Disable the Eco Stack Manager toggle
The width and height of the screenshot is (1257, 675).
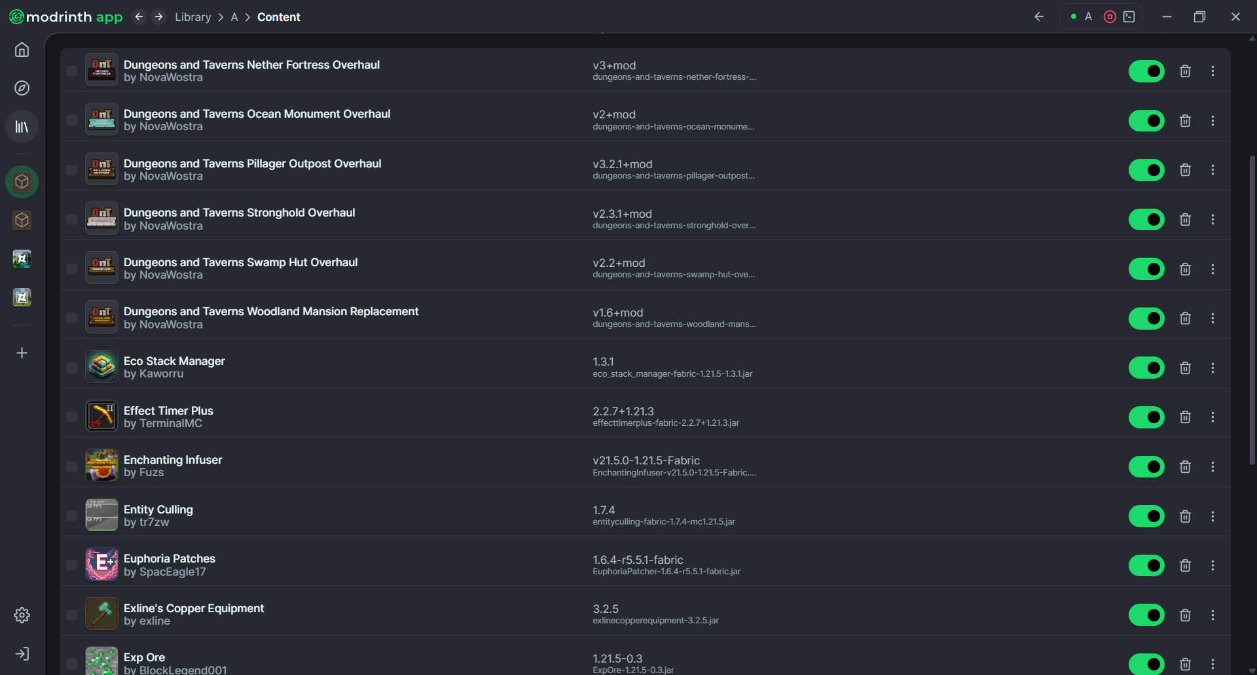[x=1146, y=368]
